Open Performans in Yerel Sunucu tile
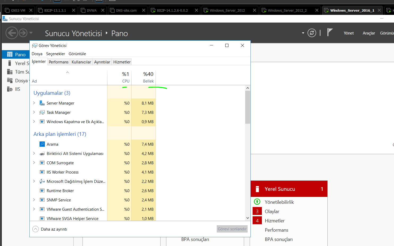The width and height of the screenshot is (394, 246). point(276,230)
